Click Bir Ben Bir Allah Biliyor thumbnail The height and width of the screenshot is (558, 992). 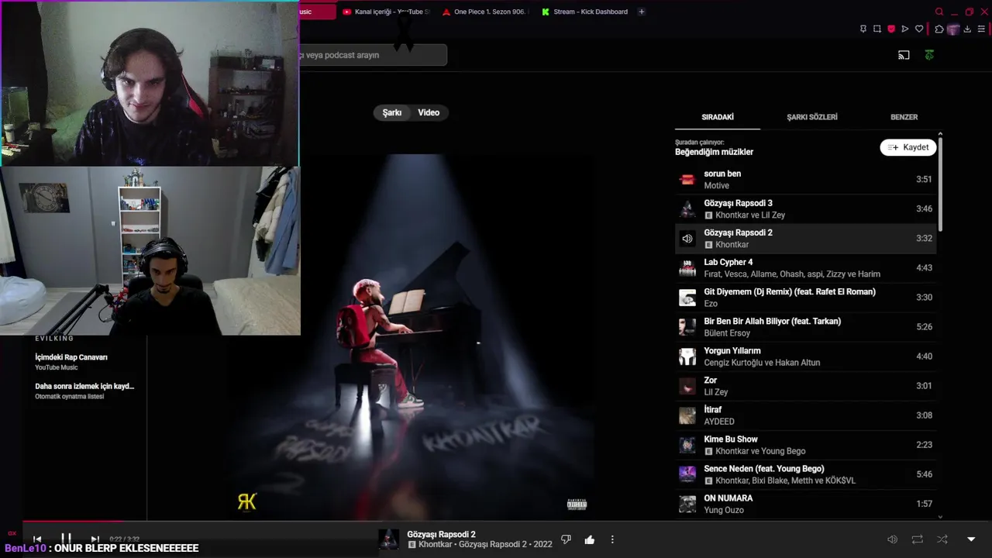(687, 327)
